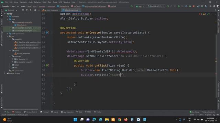
Task: Click the onCreate breadcrumb
Action: click(76, 6)
